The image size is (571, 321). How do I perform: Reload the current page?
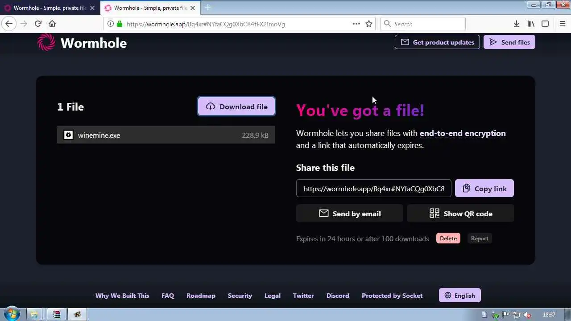38,24
